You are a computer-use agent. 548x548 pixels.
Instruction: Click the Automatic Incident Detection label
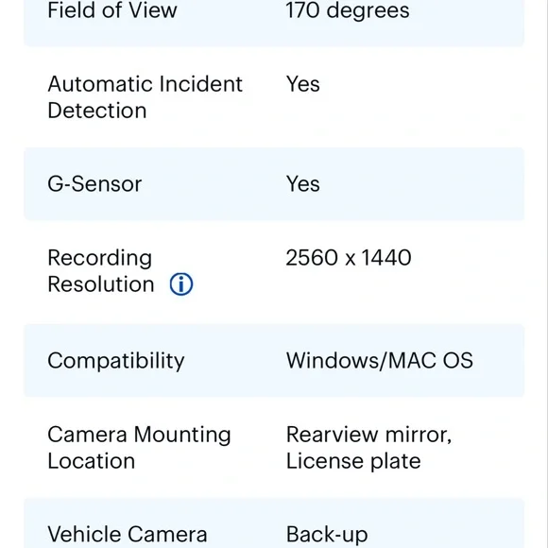click(146, 97)
